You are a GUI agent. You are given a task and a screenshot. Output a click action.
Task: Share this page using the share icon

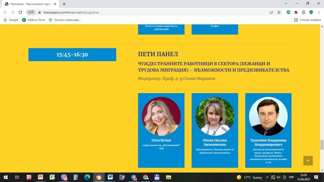click(x=271, y=12)
